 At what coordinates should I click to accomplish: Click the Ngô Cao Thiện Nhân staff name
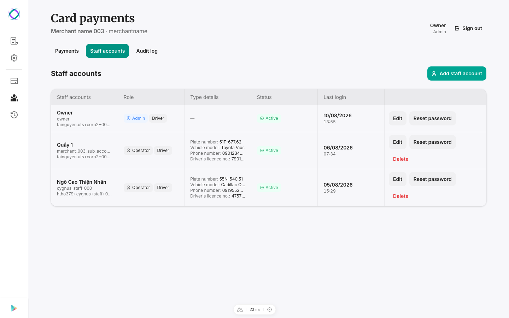[82, 182]
